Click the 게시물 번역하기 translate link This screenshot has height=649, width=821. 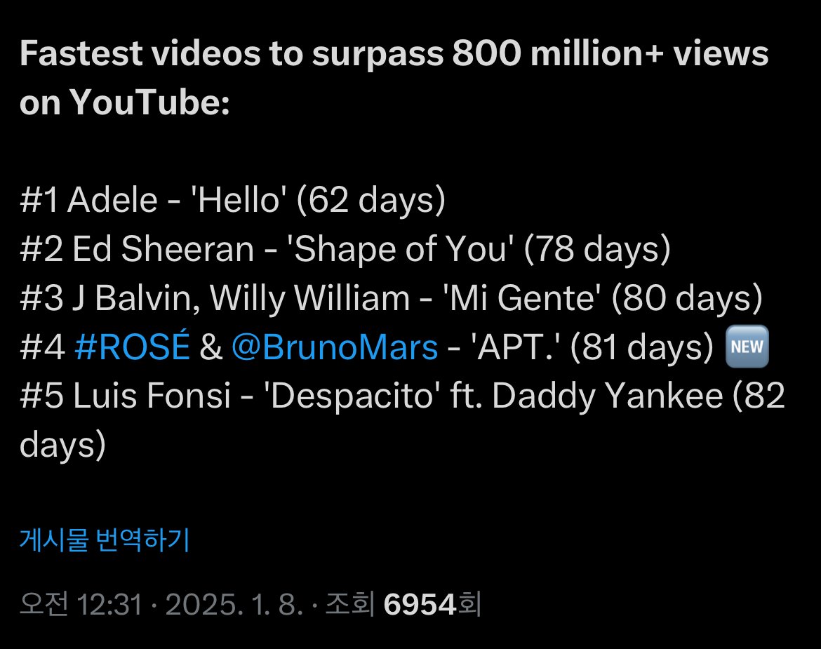pyautogui.click(x=105, y=540)
